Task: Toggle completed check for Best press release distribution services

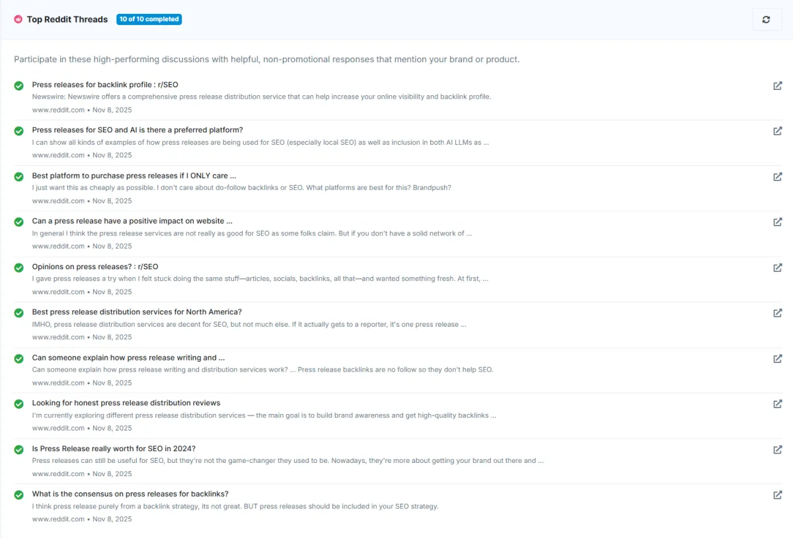Action: pos(19,313)
